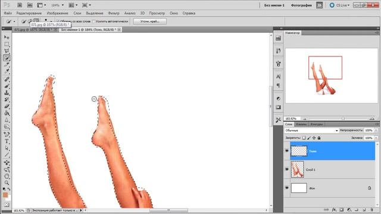Toggle lock transparent pixels

tap(304, 138)
